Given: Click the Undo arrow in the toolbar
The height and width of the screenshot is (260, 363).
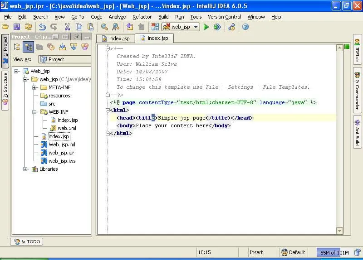Looking at the screenshot, I should coord(42,27).
